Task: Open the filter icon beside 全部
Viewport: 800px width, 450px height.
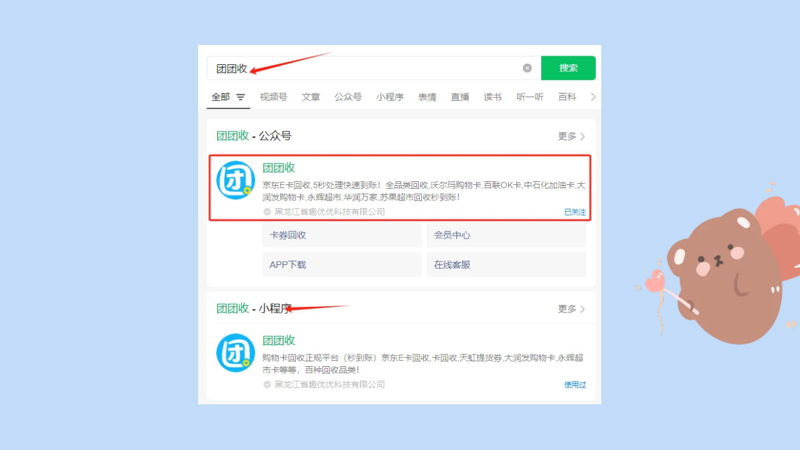Action: (x=241, y=97)
